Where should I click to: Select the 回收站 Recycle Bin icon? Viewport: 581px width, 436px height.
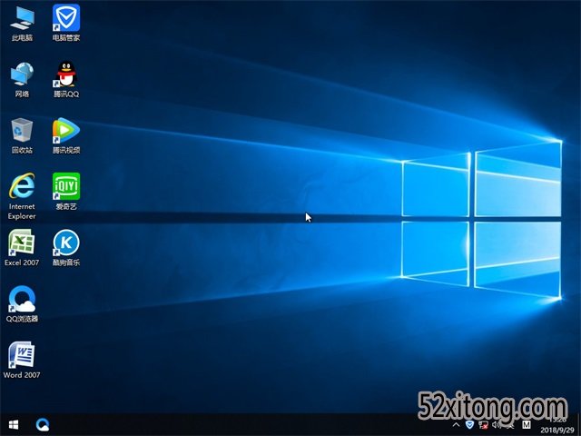[x=22, y=135]
